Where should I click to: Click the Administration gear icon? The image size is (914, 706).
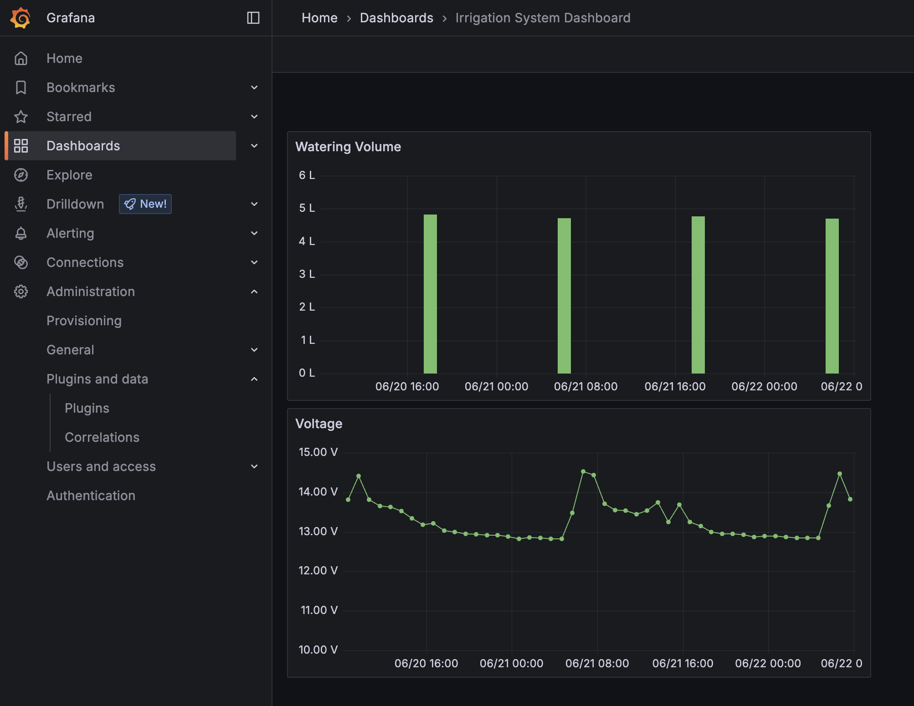tap(21, 292)
